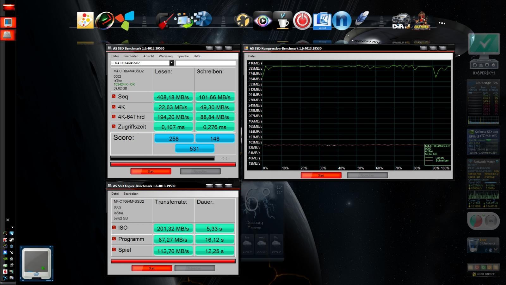The image size is (506, 285).
Task: Select the C: M4-CT064M4SSD2 drive combo box
Action: (142, 63)
